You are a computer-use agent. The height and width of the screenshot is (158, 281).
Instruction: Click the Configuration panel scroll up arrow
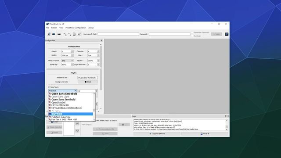point(101,44)
